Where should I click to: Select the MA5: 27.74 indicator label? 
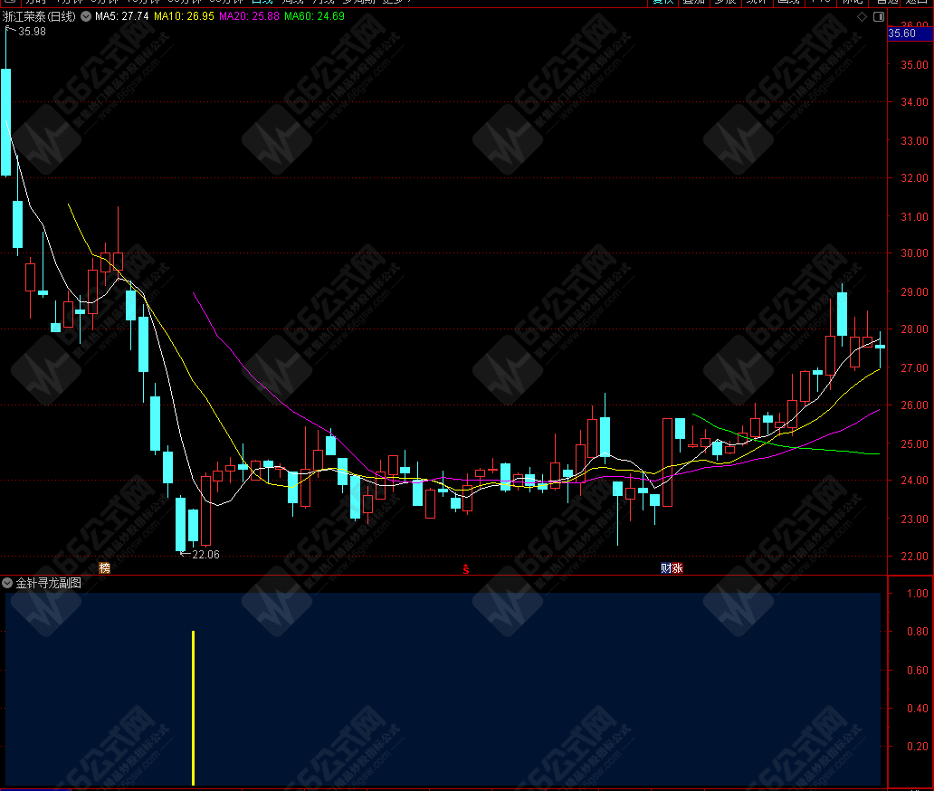point(121,16)
